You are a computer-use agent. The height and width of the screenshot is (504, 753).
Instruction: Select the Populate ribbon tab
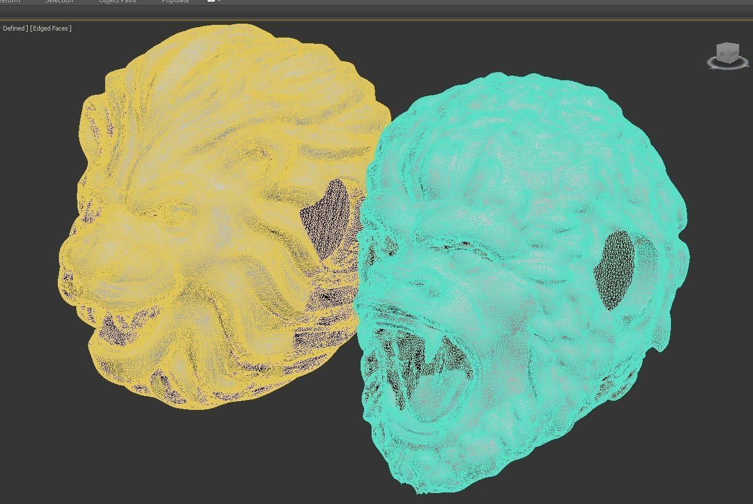(x=175, y=2)
